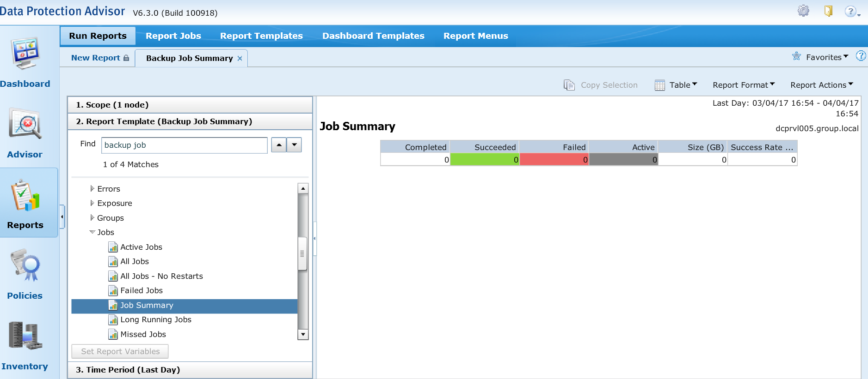Click the tree scrollbar up arrow
This screenshot has height=379, width=868.
pyautogui.click(x=303, y=188)
